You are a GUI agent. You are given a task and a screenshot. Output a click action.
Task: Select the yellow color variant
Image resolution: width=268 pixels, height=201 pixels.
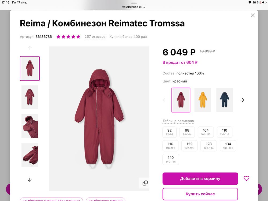[x=203, y=100]
